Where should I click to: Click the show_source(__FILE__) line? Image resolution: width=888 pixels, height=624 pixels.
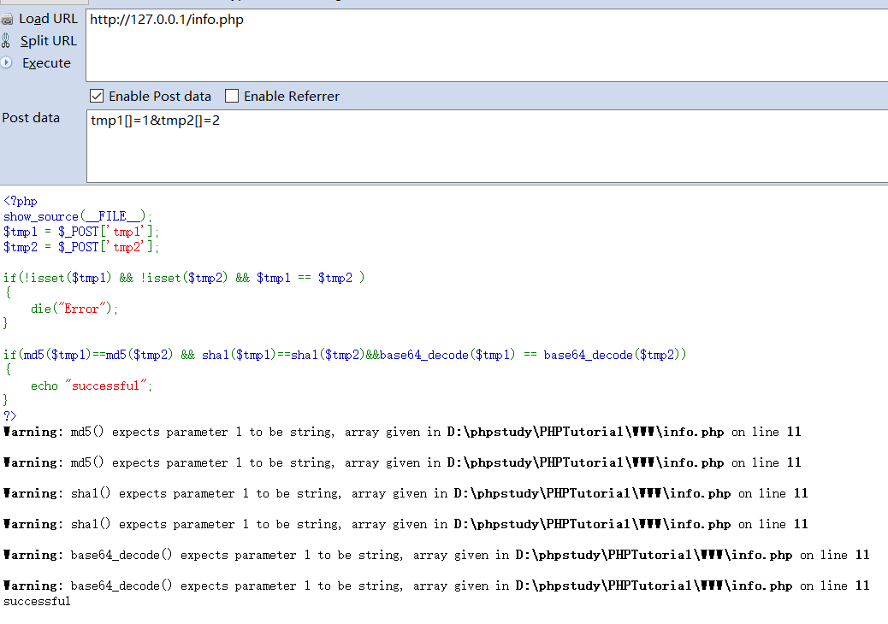click(78, 216)
